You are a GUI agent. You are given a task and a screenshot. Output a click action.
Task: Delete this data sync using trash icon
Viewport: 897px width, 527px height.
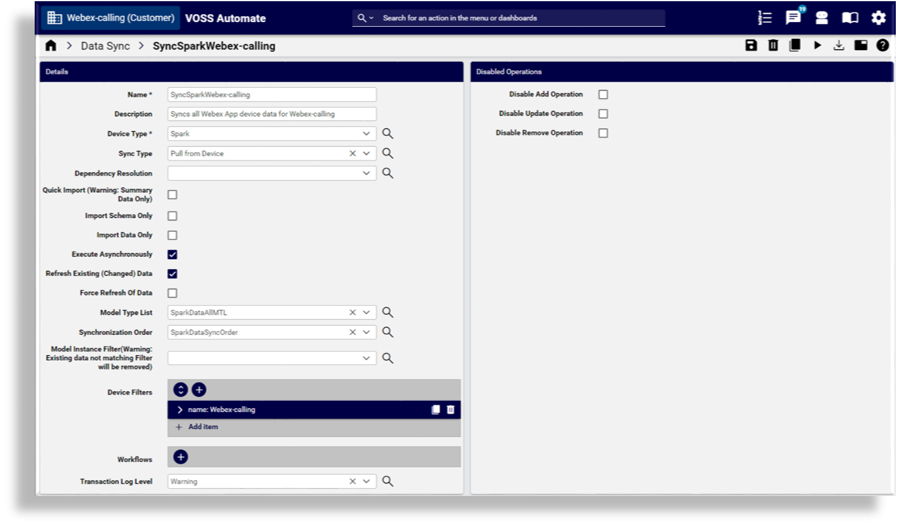pos(773,45)
